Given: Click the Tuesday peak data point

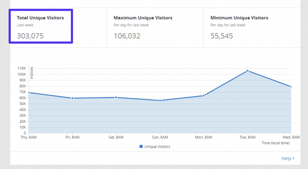Looking at the screenshot, I should (248, 71).
